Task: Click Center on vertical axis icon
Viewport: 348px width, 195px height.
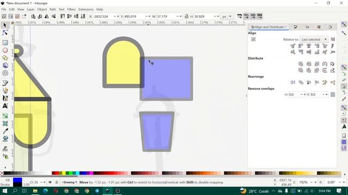Action: (309, 46)
